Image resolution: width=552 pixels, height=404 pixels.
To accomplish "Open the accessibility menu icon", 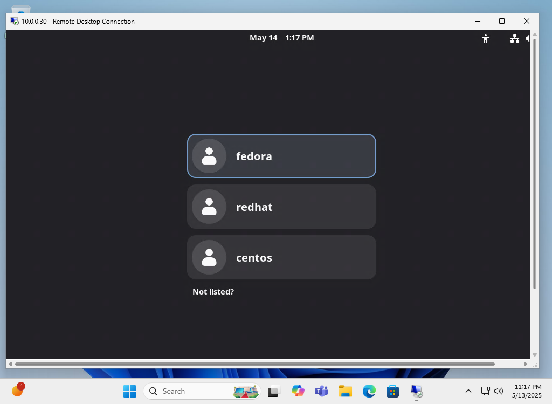I will tap(486, 38).
